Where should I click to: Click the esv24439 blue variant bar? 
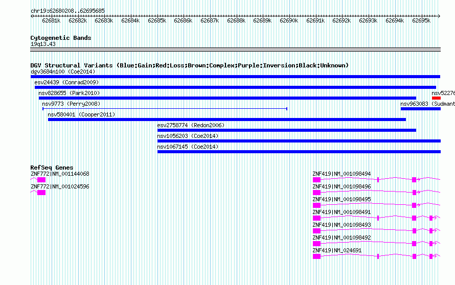tap(235, 87)
